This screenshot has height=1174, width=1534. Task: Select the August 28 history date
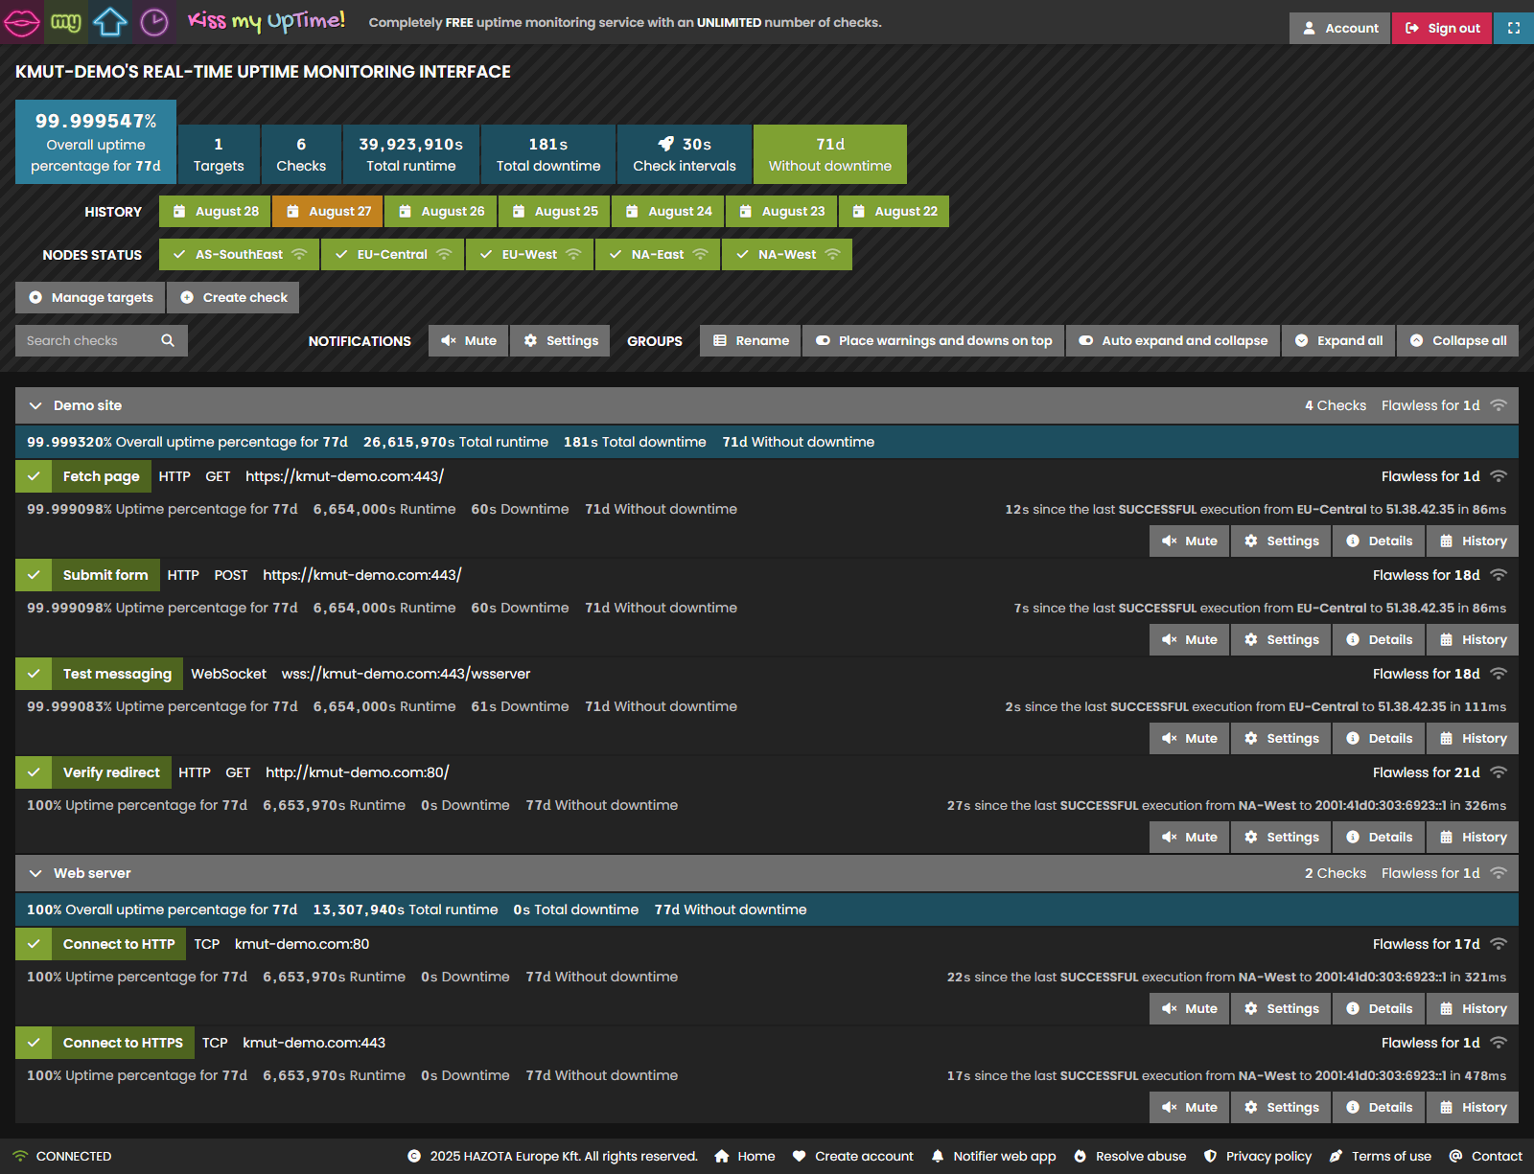(214, 211)
